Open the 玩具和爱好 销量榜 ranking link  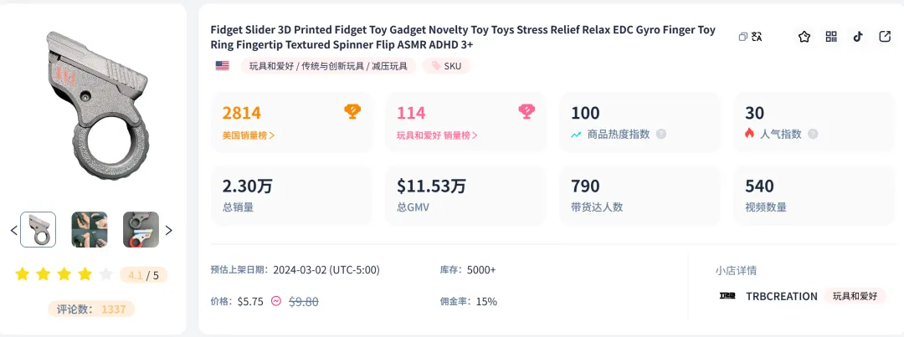(x=437, y=135)
